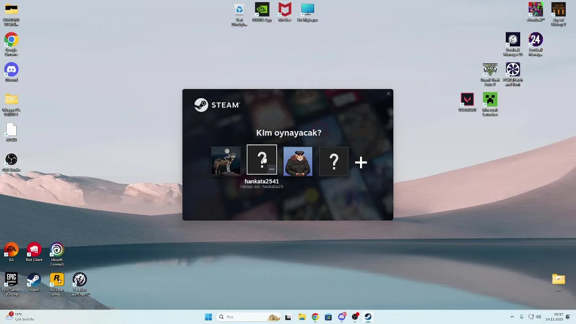Click the Steam logo in the dialog
The image size is (576, 324).
(x=217, y=105)
